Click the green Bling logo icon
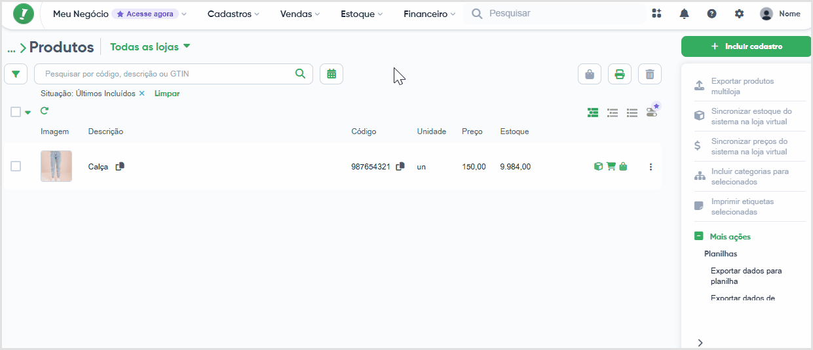 coord(24,14)
